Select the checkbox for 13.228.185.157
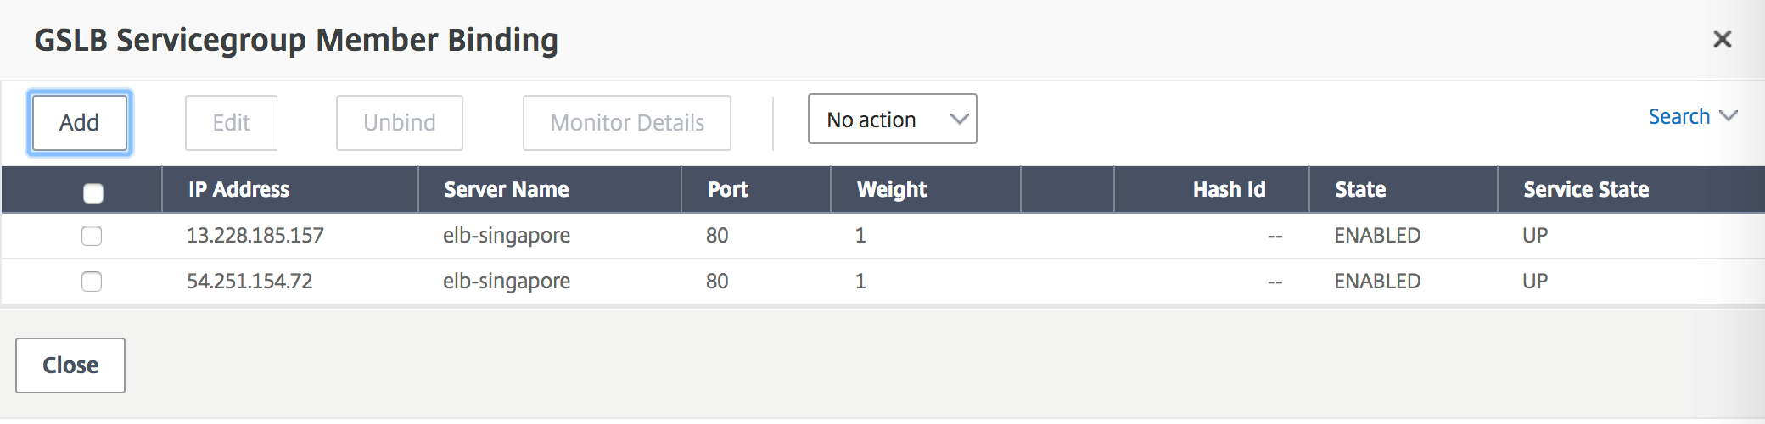This screenshot has width=1765, height=424. pyautogui.click(x=92, y=236)
